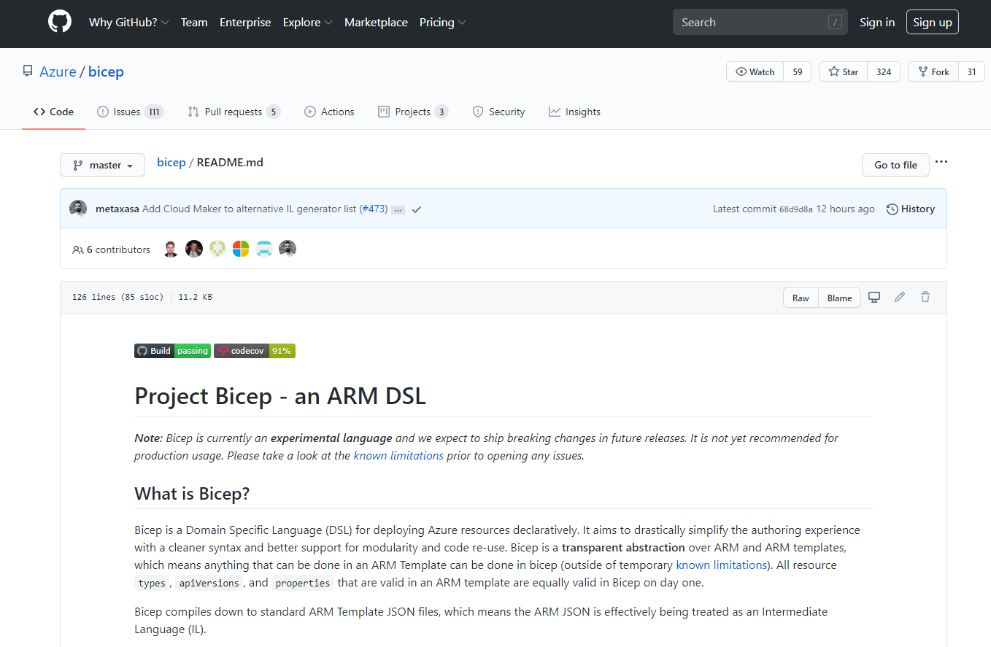Screen dimensions: 991x647
Task: Click Team in the top navigation
Action: [194, 23]
